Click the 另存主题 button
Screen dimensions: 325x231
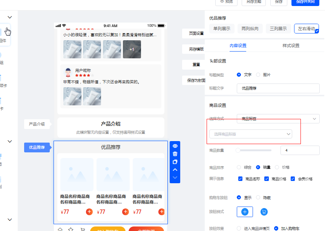[254, 2]
